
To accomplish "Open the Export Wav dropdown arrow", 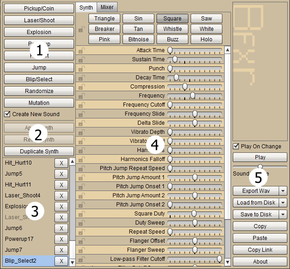I will point(283,191).
